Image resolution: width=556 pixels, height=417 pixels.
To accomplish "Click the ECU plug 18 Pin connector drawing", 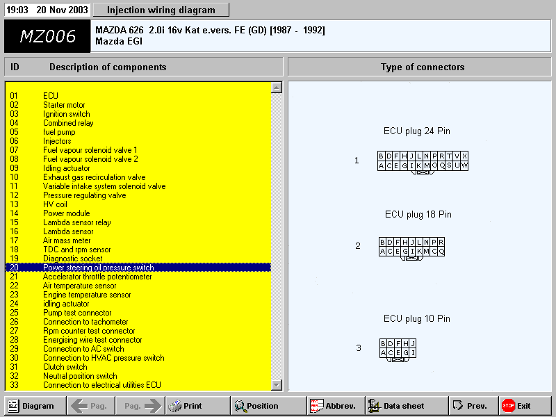I will coord(411,249).
